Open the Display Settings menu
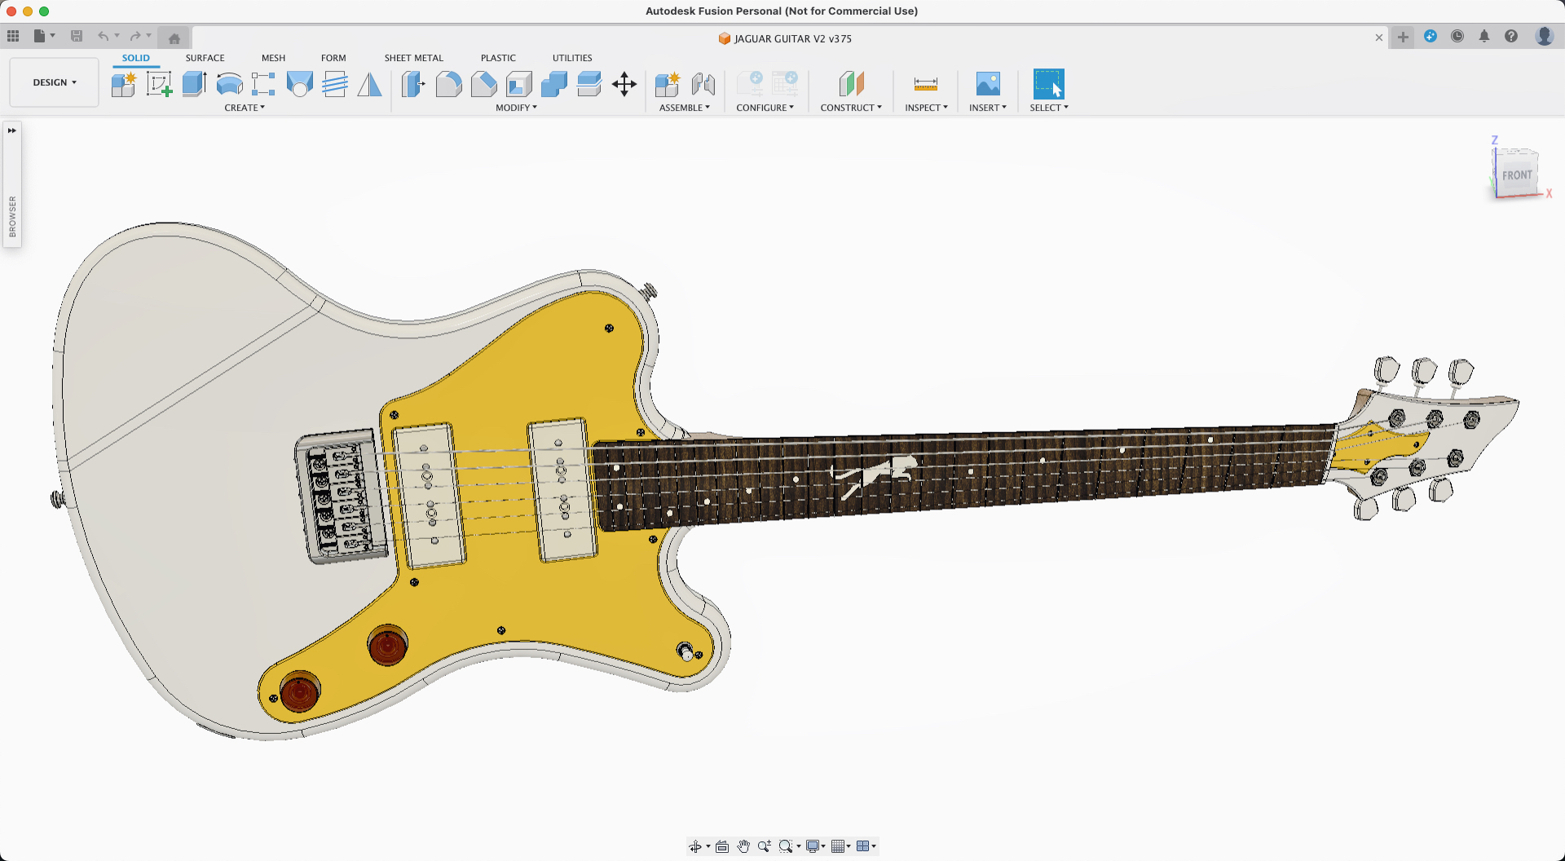Image resolution: width=1565 pixels, height=861 pixels. point(814,846)
